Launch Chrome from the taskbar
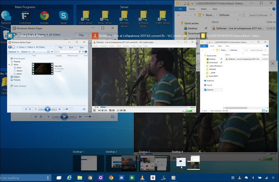 pyautogui.click(x=111, y=177)
